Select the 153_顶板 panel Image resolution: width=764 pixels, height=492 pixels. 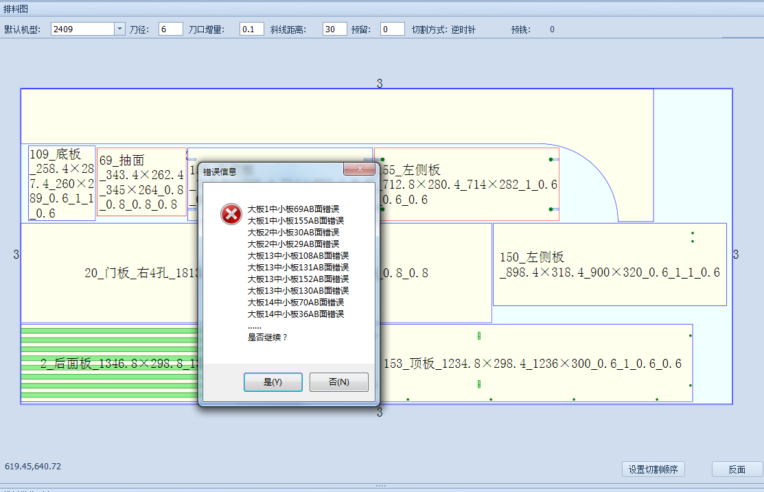[x=536, y=364]
